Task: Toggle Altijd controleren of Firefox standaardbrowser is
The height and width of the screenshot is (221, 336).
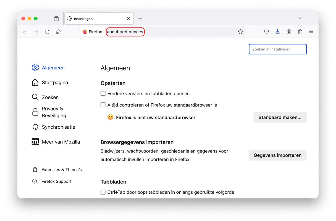Action: [103, 105]
